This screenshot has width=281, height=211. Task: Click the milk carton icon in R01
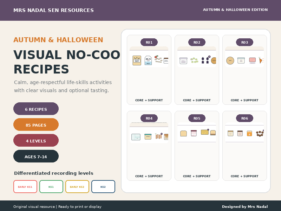pos(148,60)
